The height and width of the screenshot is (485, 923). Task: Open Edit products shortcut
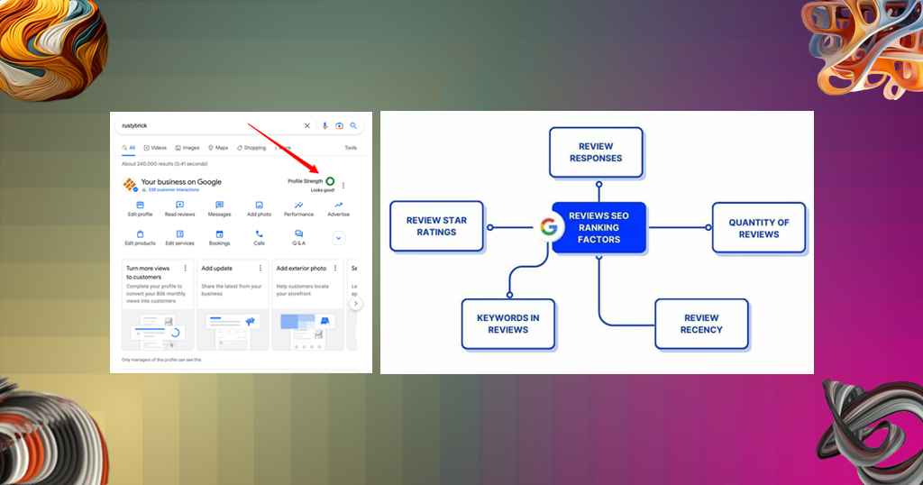[x=140, y=238]
